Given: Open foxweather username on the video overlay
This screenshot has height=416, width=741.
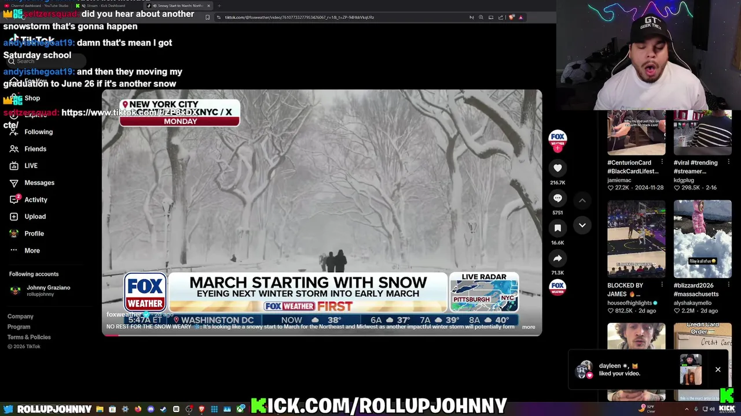Looking at the screenshot, I should coord(124,314).
